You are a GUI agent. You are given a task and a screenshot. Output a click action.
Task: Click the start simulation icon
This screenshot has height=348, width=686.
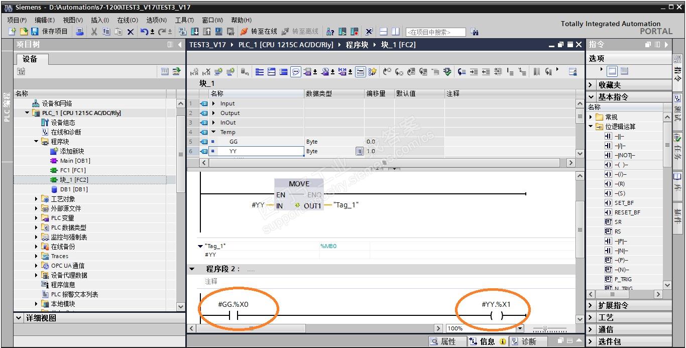click(x=219, y=32)
